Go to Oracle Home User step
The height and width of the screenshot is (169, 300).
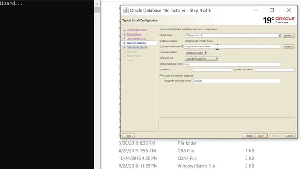[136, 38]
